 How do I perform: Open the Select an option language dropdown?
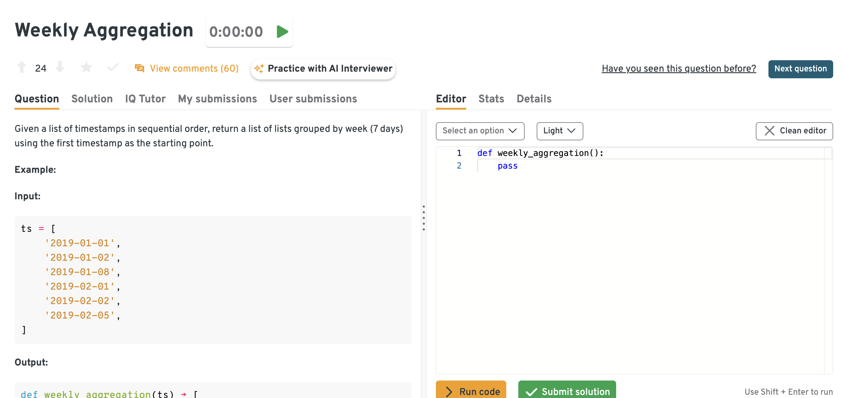tap(480, 131)
